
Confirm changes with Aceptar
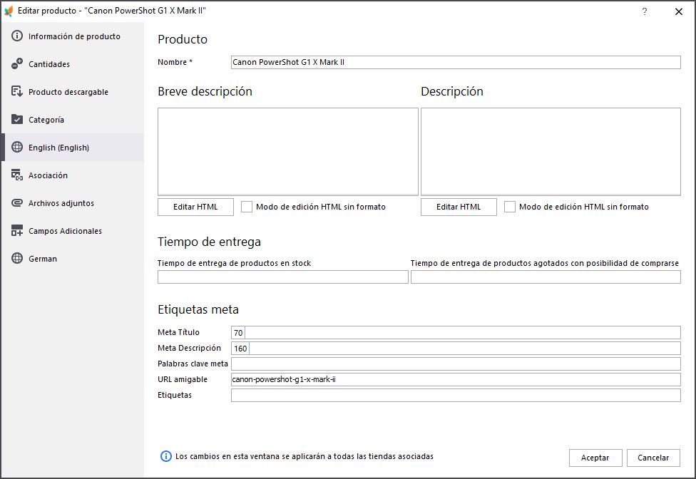595,458
